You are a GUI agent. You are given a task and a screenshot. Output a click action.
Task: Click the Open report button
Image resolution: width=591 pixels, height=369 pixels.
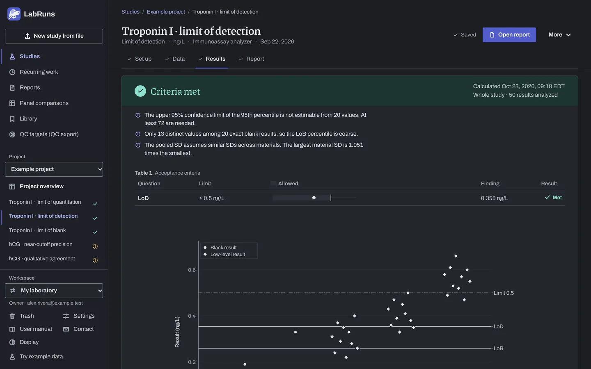[509, 35]
